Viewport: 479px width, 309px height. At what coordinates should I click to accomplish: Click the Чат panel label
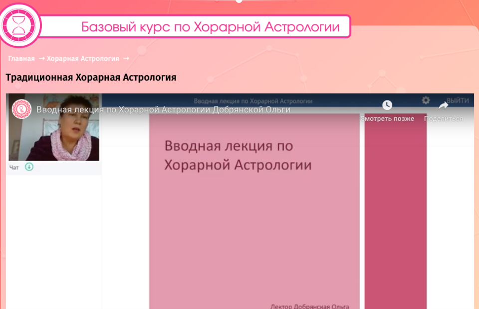click(14, 168)
